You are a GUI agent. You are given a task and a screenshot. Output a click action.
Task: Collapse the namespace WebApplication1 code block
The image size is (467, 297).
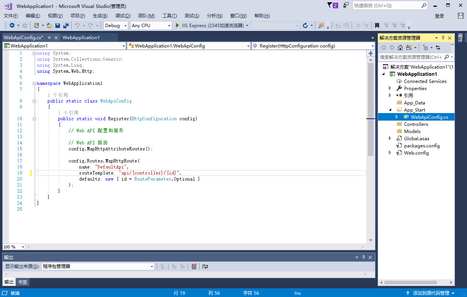[x=34, y=83]
